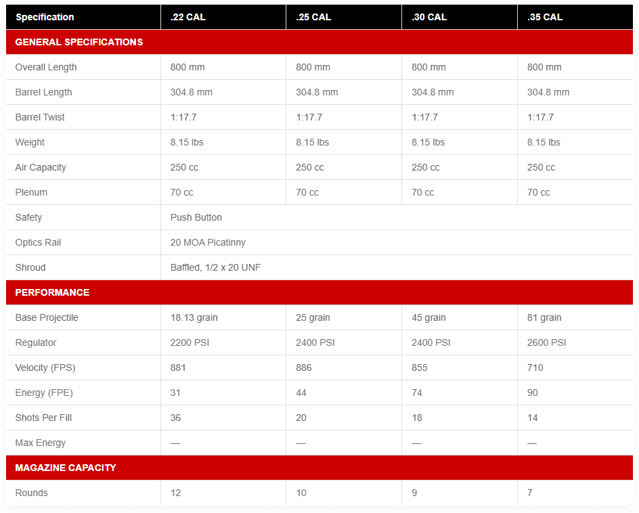
Task: Click the 20 shots per fill value
Action: pyautogui.click(x=301, y=418)
